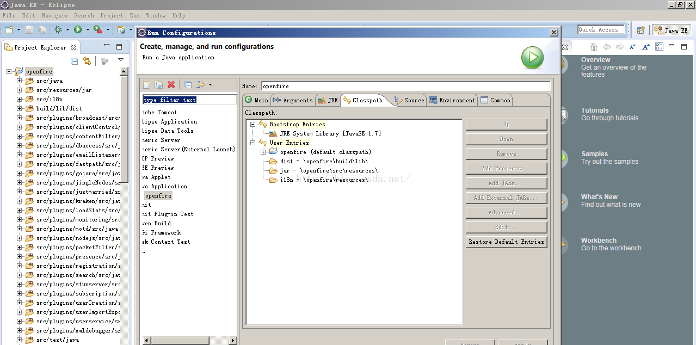Create a new launch configuration
The width and height of the screenshot is (696, 345).
pyautogui.click(x=146, y=84)
